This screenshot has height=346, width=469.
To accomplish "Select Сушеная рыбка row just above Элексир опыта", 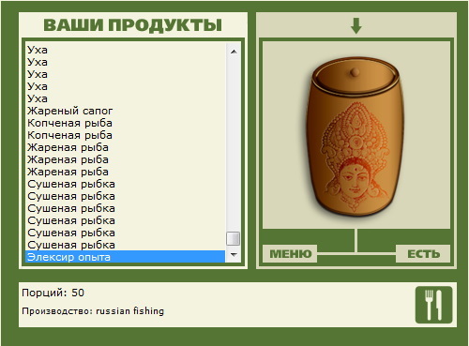I will coord(125,245).
